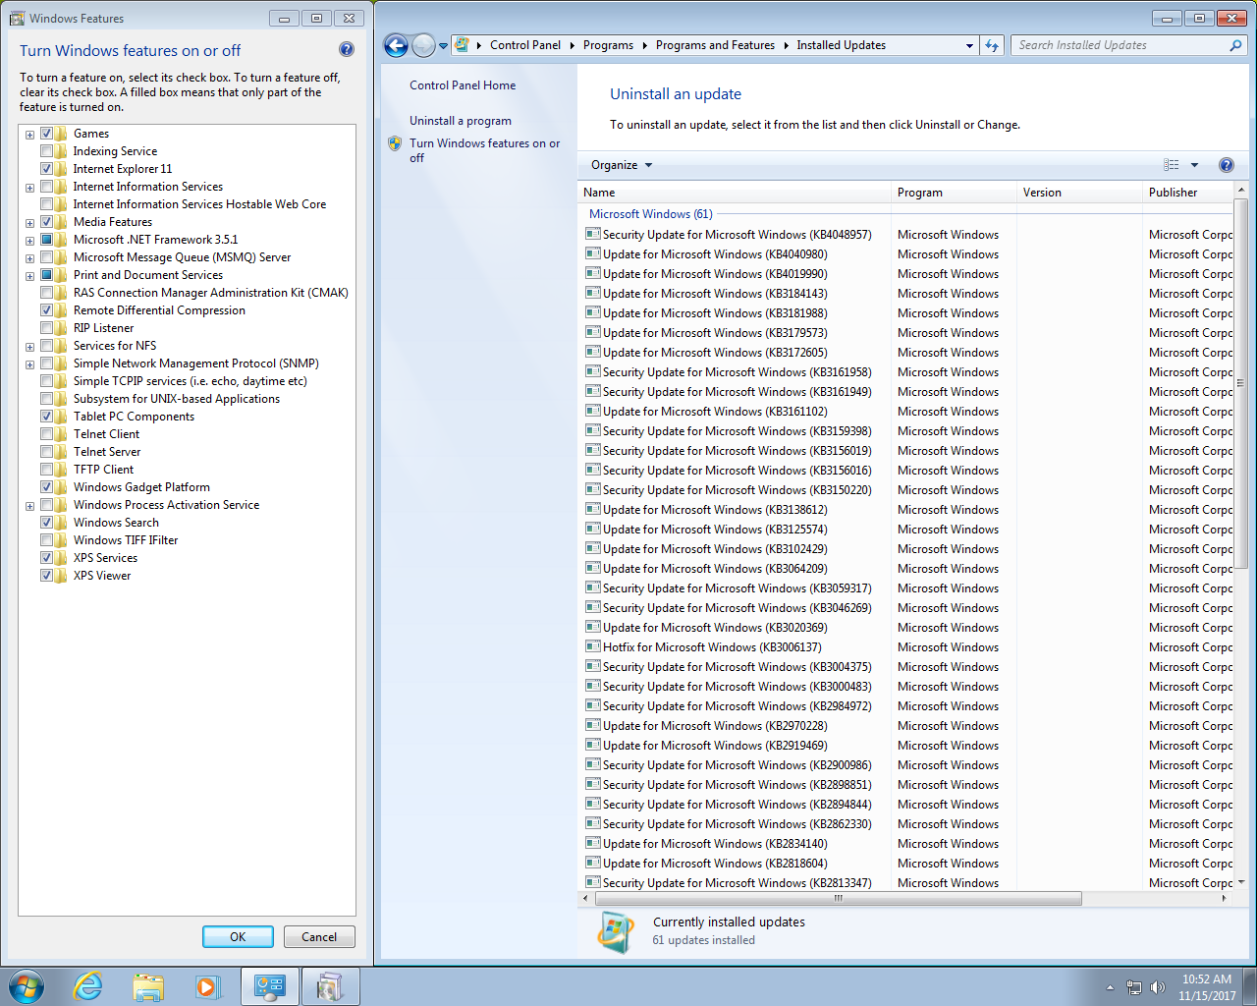
Task: Click the XPS Viewer folder icon
Action: (62, 576)
